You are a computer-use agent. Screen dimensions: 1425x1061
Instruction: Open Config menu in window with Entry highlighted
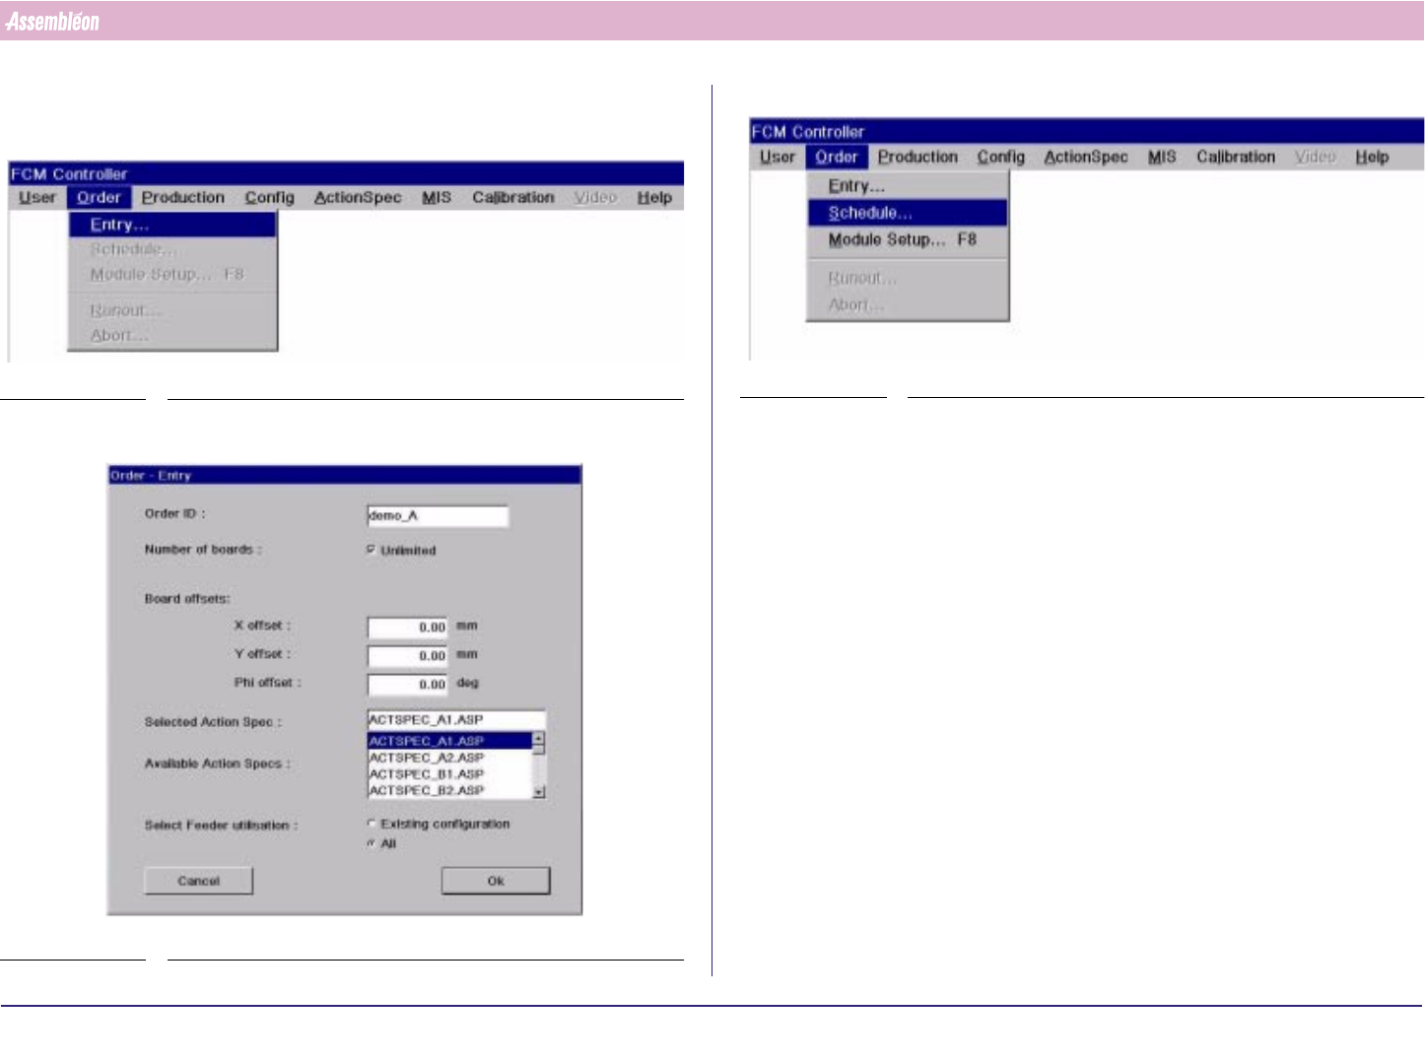pos(270,198)
